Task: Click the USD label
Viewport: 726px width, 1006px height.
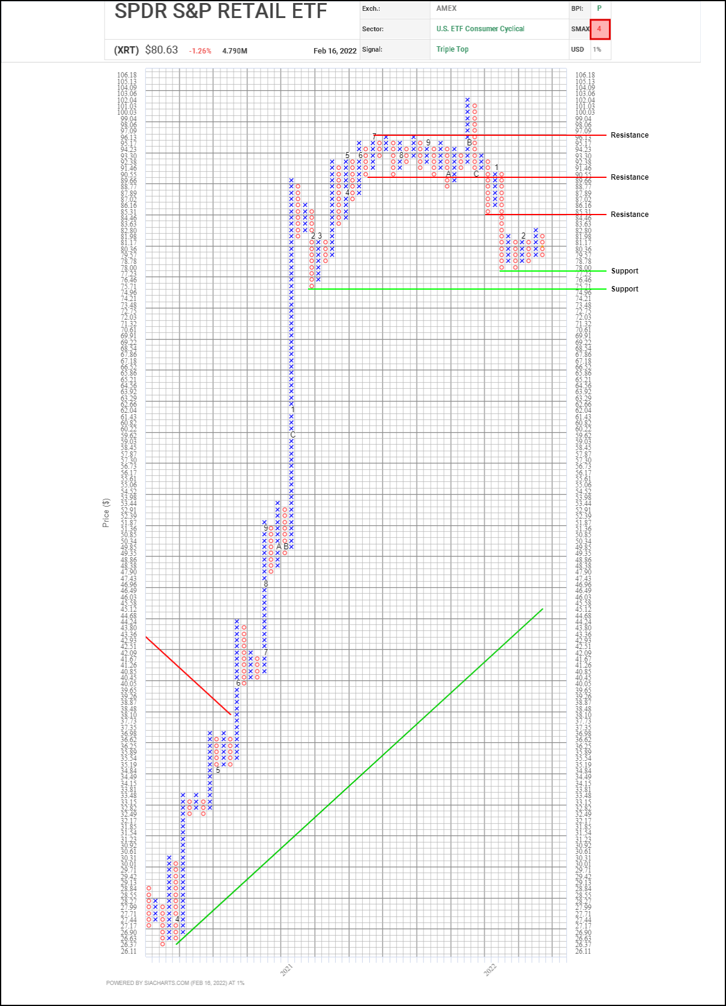Action: (x=578, y=49)
